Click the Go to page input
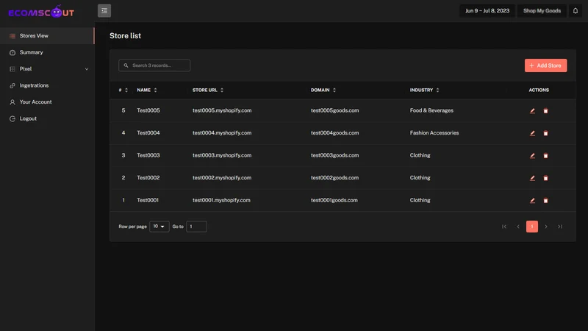588x331 pixels. (x=196, y=227)
